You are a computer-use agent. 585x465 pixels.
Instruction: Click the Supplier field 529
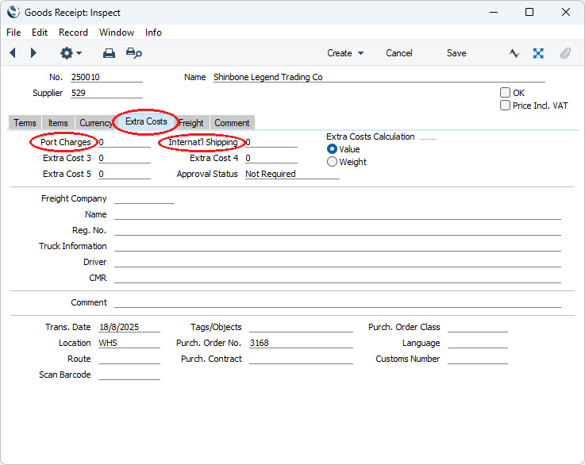(106, 93)
